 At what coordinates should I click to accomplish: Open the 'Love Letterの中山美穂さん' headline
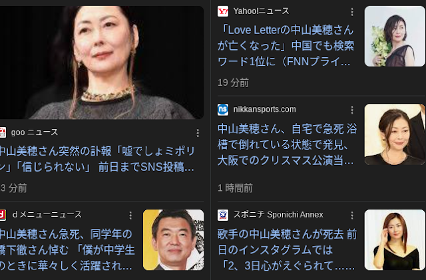(286, 46)
